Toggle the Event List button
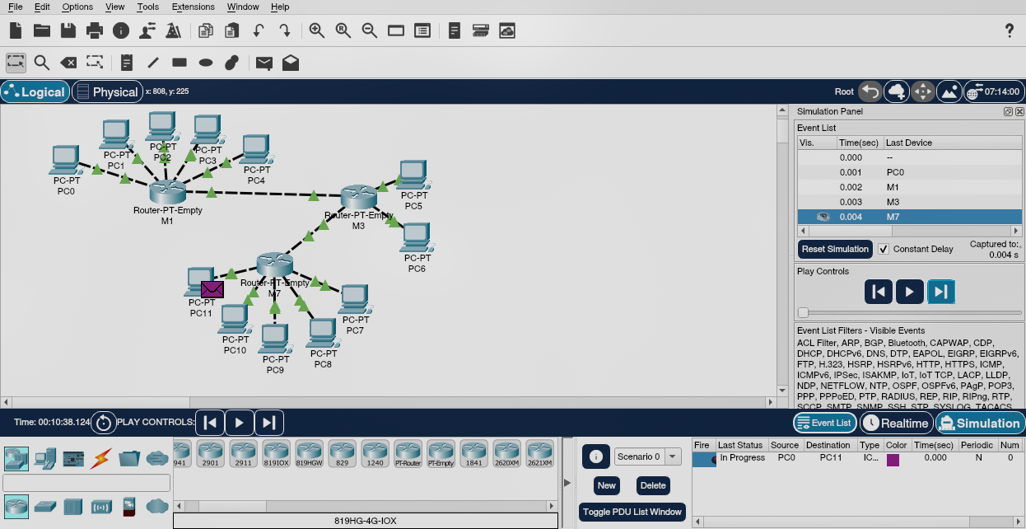The image size is (1026, 529). [824, 423]
